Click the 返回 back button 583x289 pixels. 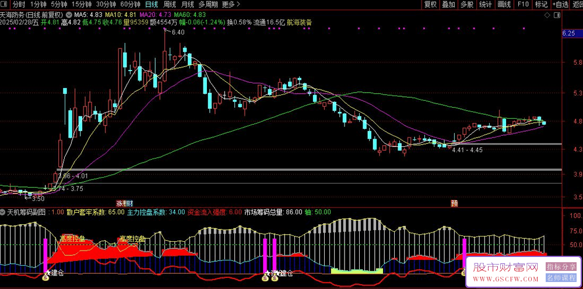click(x=577, y=5)
